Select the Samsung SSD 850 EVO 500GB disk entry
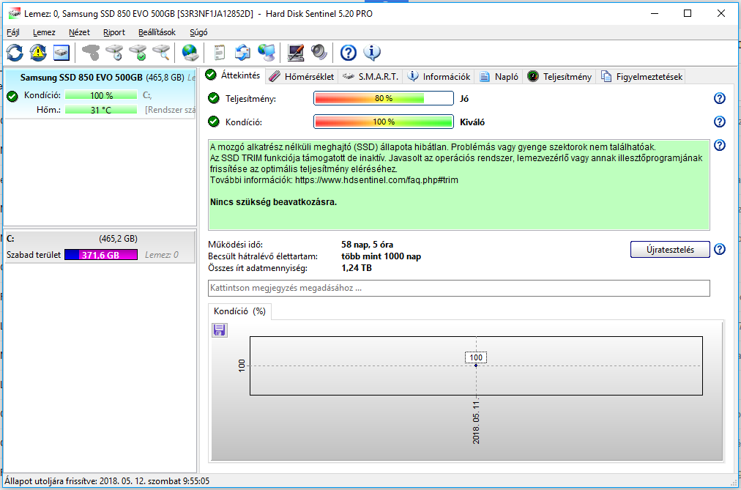 coord(100,94)
